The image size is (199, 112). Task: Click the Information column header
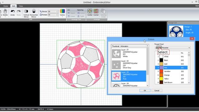click(124, 46)
